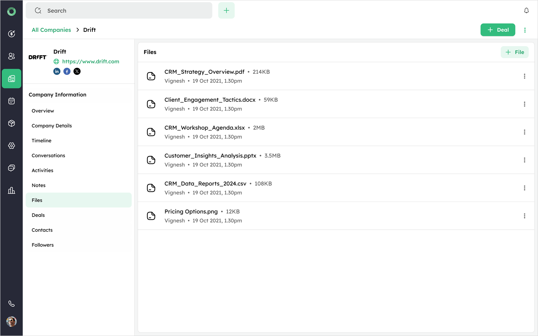The image size is (538, 336).
Task: Select Conversations in Company Information
Action: click(x=48, y=156)
